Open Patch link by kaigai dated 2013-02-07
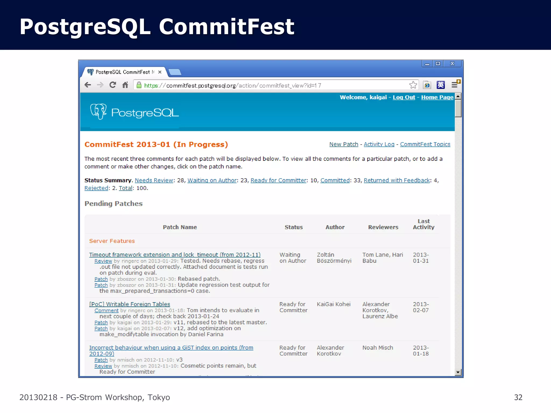The width and height of the screenshot is (551, 413). 101,329
